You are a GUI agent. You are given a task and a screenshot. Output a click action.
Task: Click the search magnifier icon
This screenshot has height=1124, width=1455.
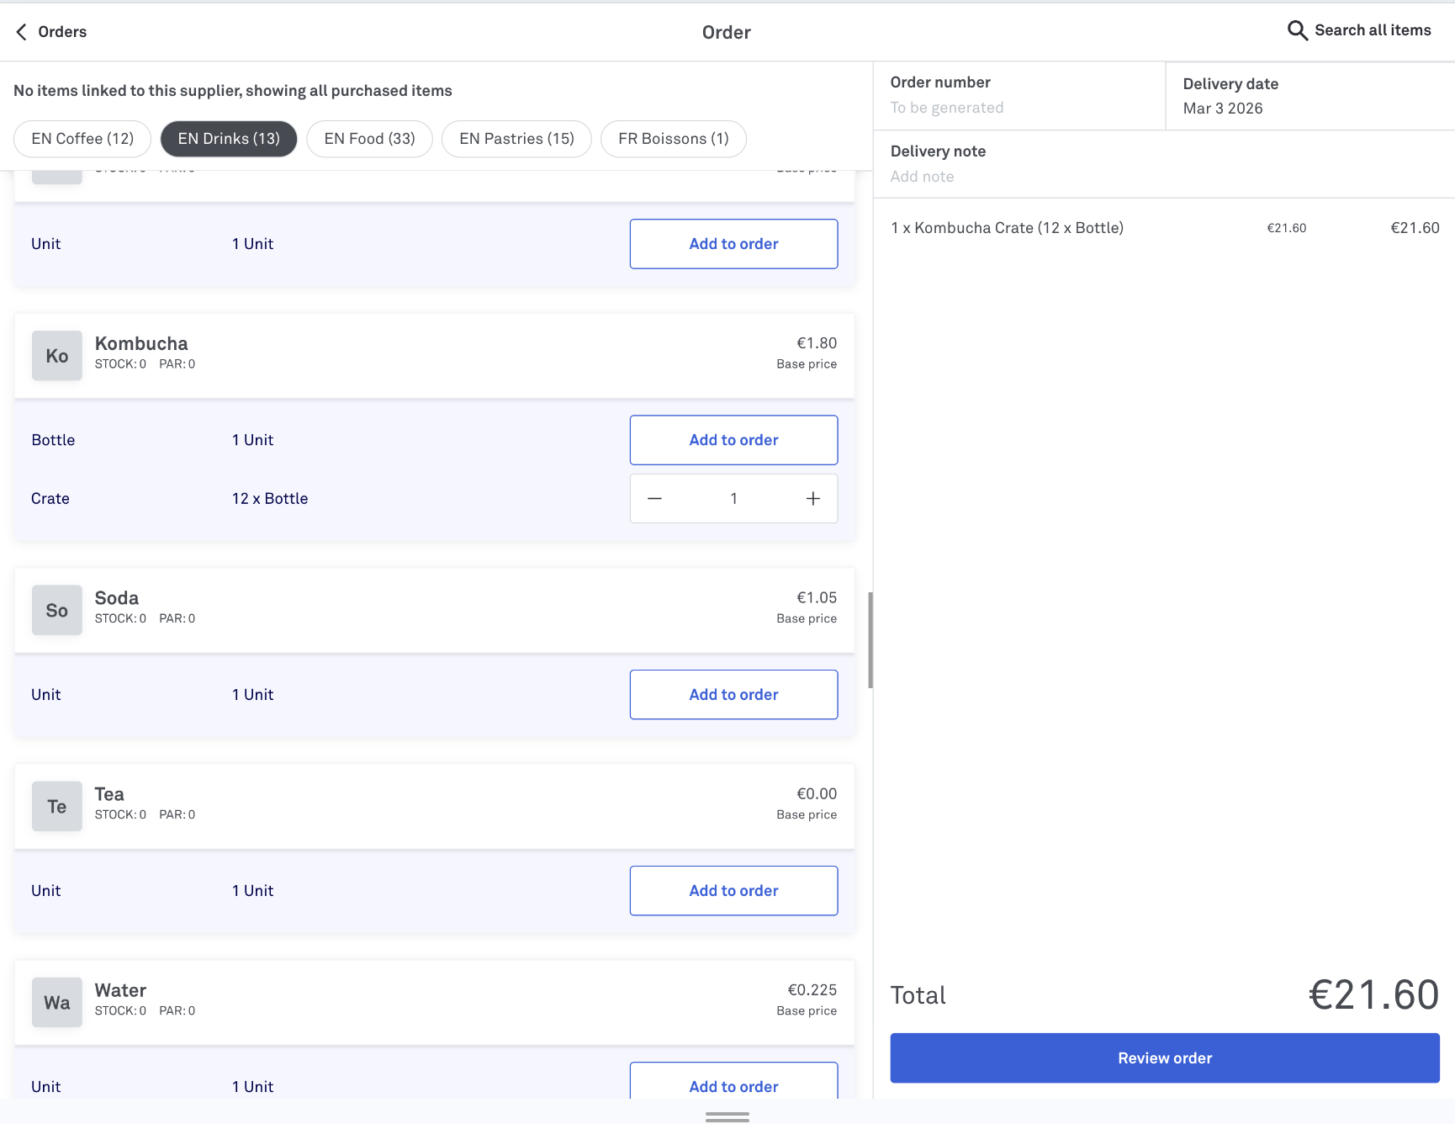click(1297, 31)
